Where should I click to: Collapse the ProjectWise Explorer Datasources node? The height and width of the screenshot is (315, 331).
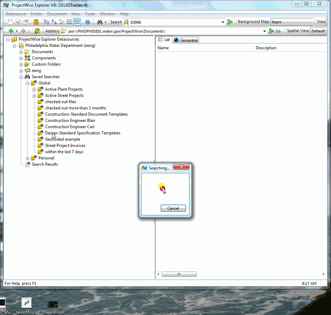(8, 40)
